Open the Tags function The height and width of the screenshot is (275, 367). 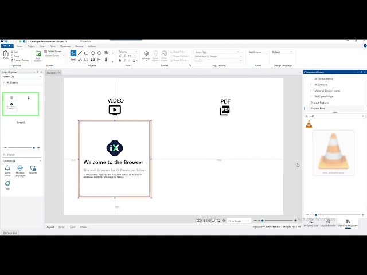[x=7, y=184]
